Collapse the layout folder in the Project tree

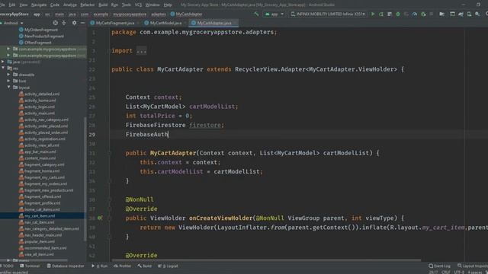pyautogui.click(x=8, y=88)
